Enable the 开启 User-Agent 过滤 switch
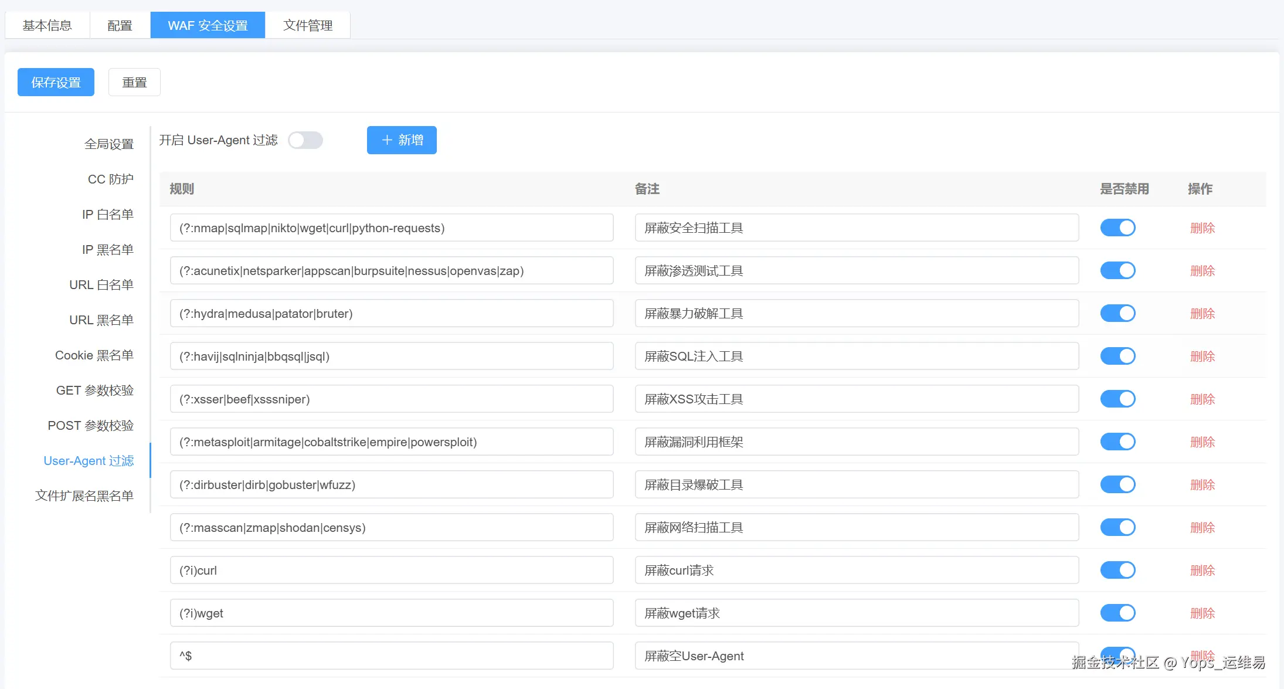This screenshot has width=1284, height=689. point(305,140)
